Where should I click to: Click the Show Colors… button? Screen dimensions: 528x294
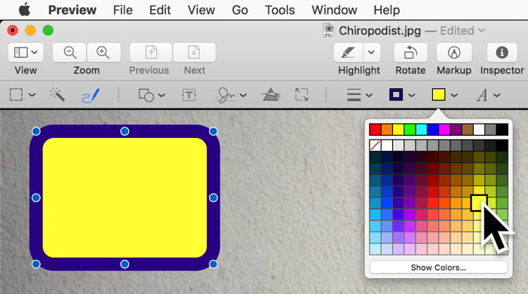438,268
